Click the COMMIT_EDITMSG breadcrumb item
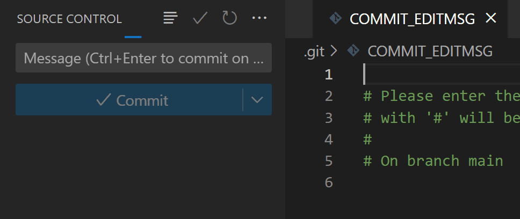 (430, 51)
